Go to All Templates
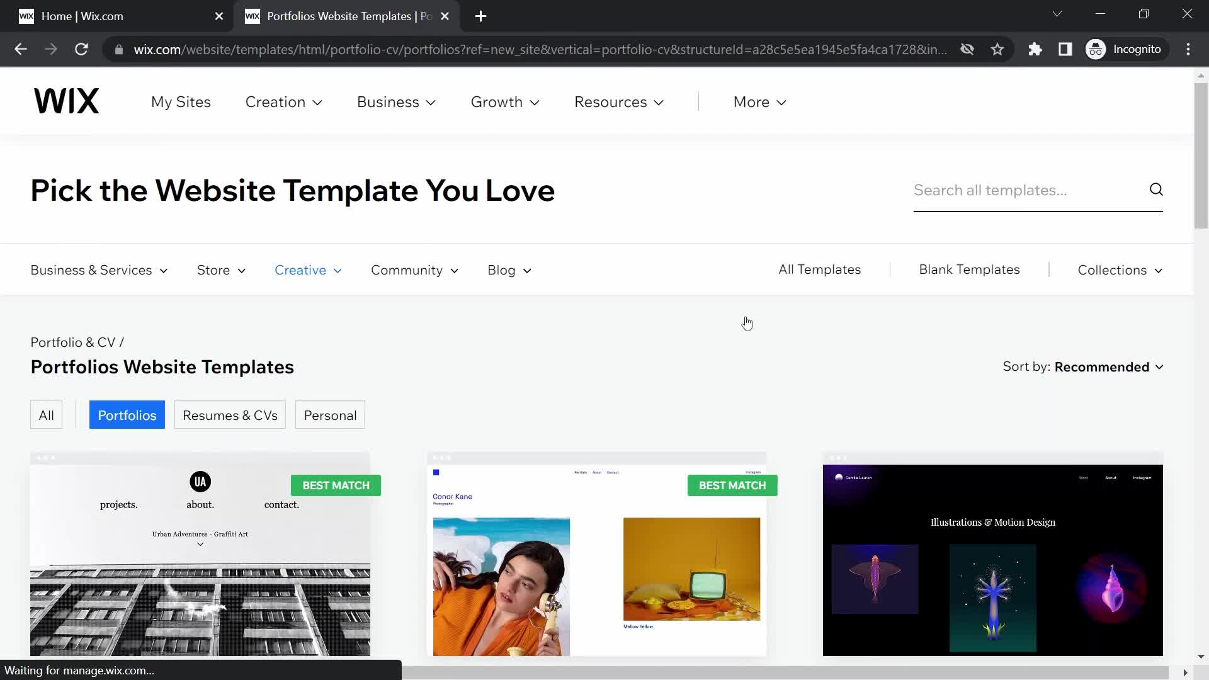The height and width of the screenshot is (680, 1209). pyautogui.click(x=819, y=269)
